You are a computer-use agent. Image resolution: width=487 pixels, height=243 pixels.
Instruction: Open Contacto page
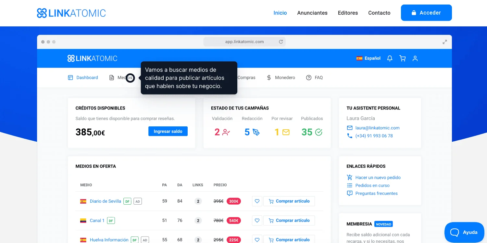point(379,13)
